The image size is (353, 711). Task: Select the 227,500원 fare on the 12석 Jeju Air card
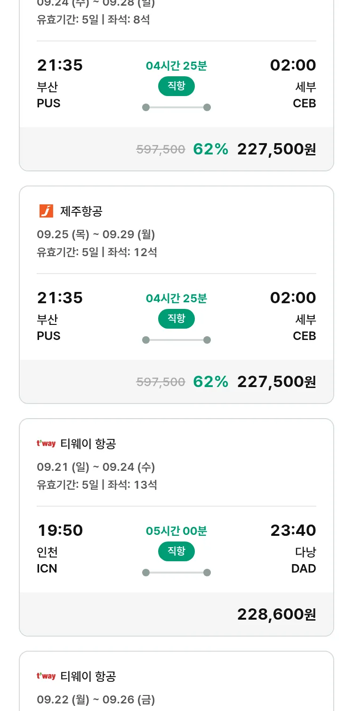click(x=276, y=381)
